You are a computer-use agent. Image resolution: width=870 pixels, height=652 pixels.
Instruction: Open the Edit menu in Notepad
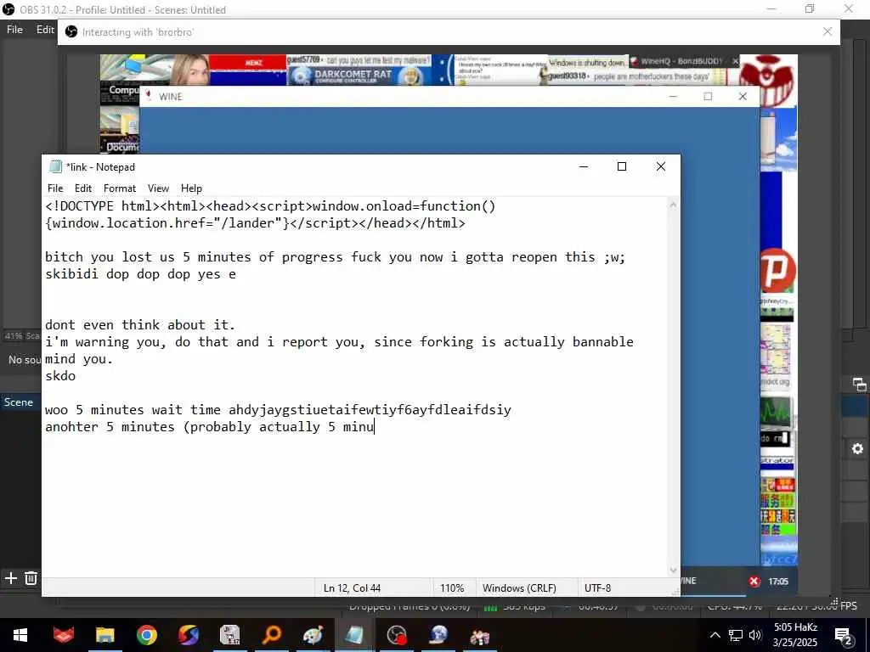pos(82,188)
